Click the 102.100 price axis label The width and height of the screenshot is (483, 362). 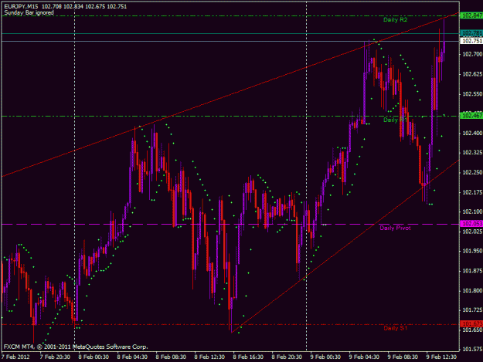point(472,211)
